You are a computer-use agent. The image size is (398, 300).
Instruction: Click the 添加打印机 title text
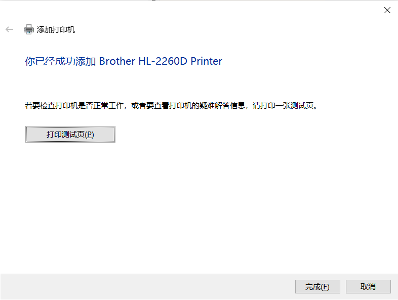[x=56, y=30]
